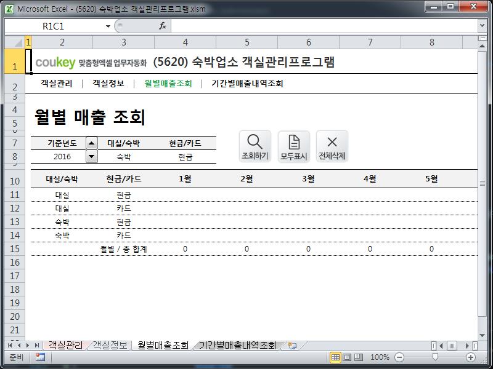This screenshot has width=493, height=369.
Task: Click the macro record icon in status bar
Action: point(40,357)
